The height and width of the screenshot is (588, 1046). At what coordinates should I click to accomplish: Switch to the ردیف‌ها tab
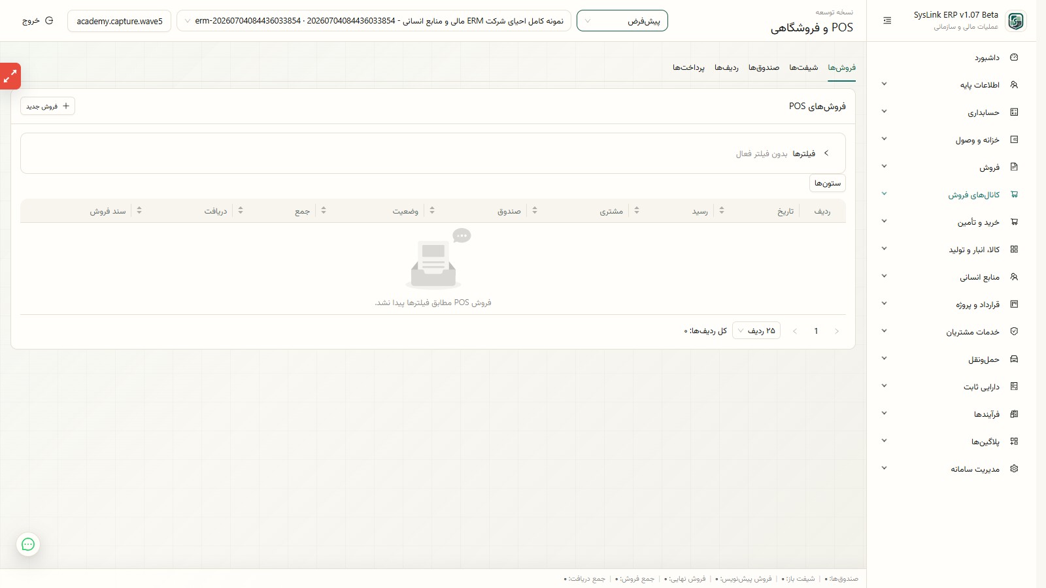(x=726, y=68)
